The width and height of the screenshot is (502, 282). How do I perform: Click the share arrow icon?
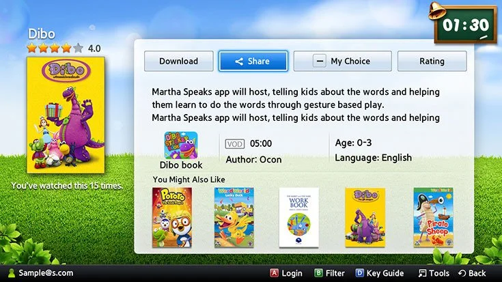[x=239, y=61]
